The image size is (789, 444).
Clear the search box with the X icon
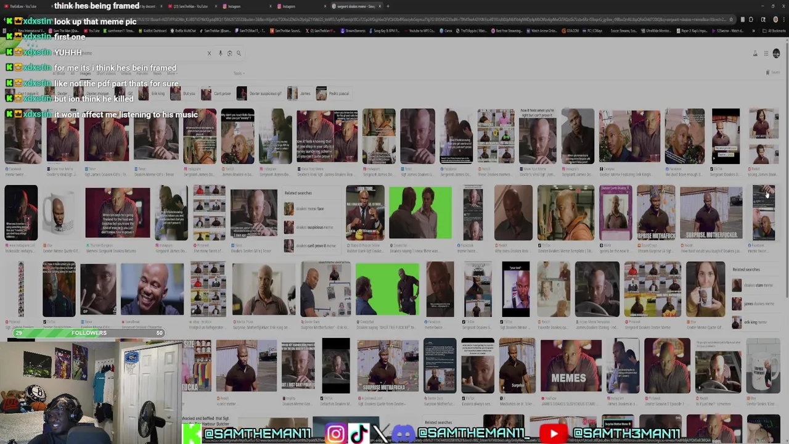pos(209,53)
